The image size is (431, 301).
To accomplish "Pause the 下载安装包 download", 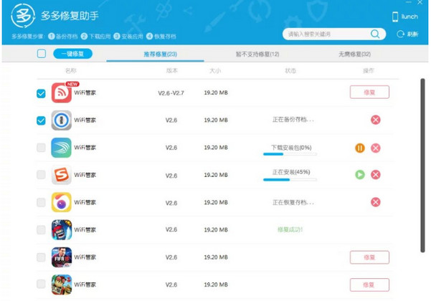I will point(360,148).
